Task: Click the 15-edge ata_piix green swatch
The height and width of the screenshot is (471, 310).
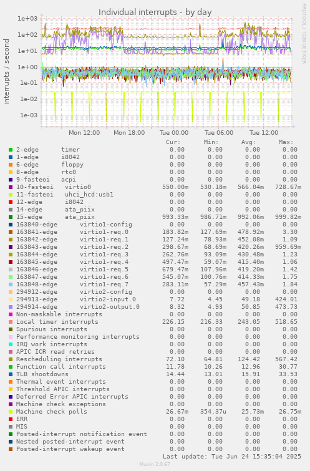Action: 11,217
